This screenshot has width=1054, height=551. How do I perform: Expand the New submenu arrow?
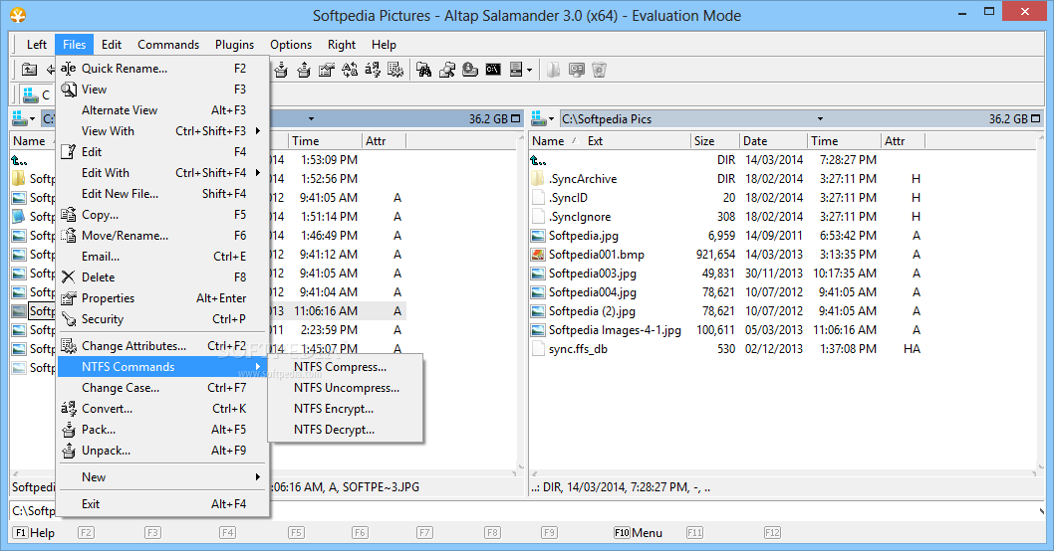(257, 477)
